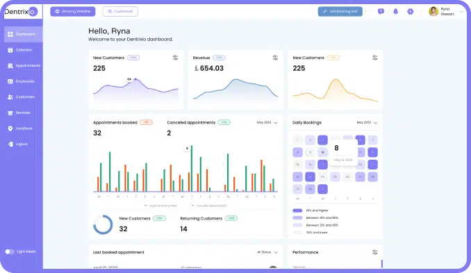Open the notifications bell
Screen dimensions: 471x273
pos(395,11)
